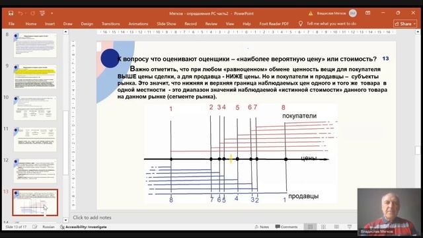The image size is (423, 238).
Task: Click the 'продавцы' label in diagram
Action: coord(303,196)
